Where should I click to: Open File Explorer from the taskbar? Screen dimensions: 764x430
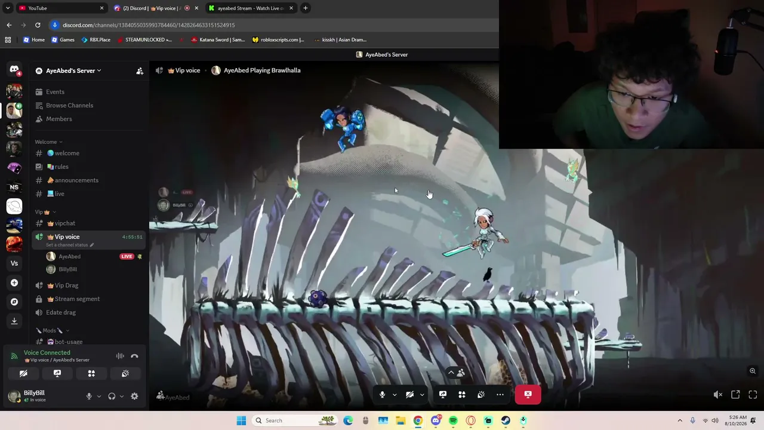(x=401, y=420)
